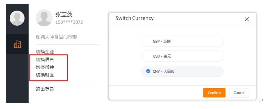Select the GBP - 英镑 currency option
Image resolution: width=264 pixels, height=109 pixels.
[182, 41]
